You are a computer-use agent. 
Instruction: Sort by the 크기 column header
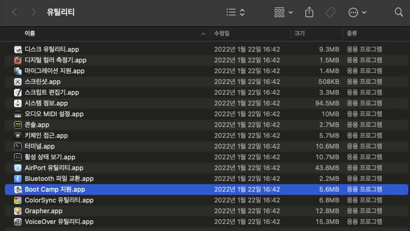pyautogui.click(x=299, y=33)
